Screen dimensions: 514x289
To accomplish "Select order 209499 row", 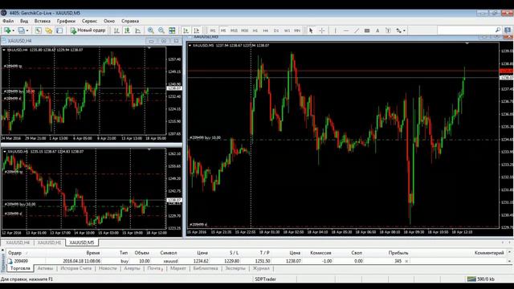I will 257,261.
